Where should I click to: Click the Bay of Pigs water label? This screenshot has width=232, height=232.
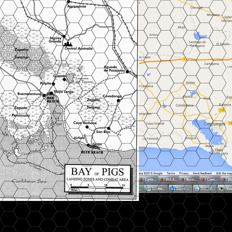(x=57, y=118)
